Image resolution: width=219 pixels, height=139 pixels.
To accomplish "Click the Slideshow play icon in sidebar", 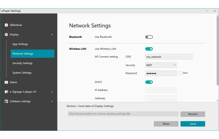I will point(6,25).
